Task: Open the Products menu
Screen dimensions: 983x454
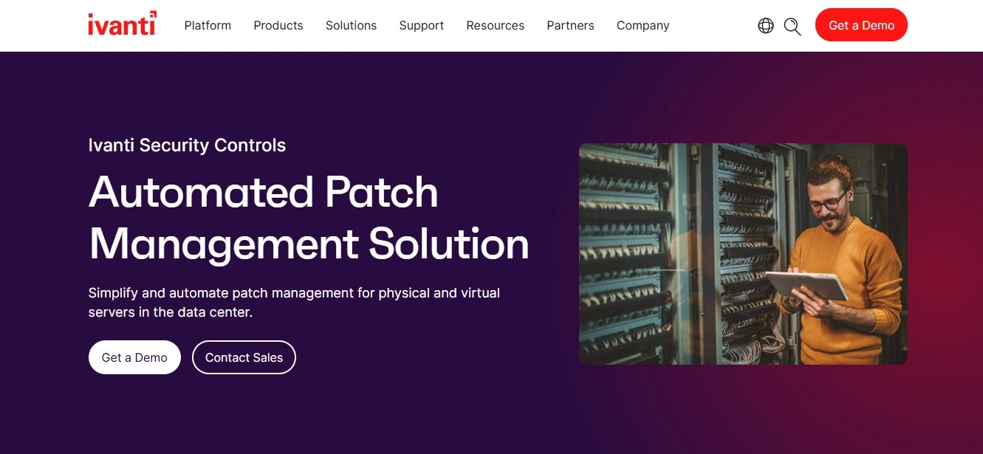Action: click(x=278, y=25)
